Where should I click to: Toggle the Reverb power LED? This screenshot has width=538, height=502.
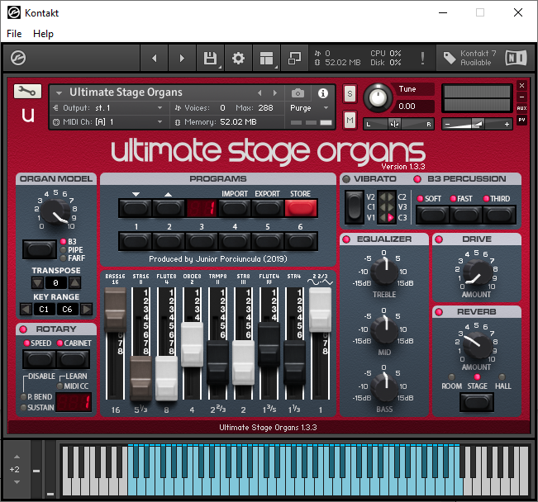click(439, 312)
